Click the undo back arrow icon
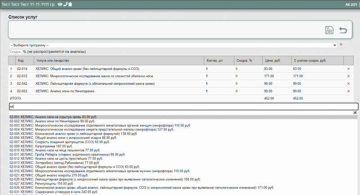Viewport: 360px width, 195px height. (x=343, y=30)
